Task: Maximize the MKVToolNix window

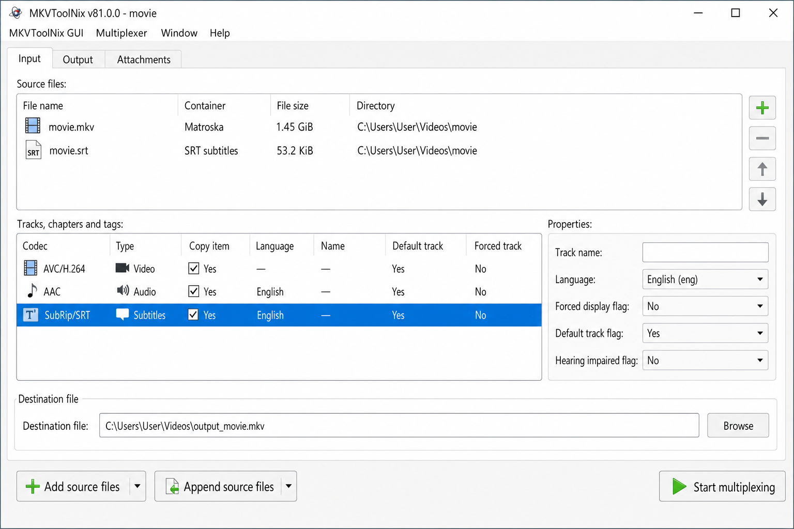Action: (736, 13)
